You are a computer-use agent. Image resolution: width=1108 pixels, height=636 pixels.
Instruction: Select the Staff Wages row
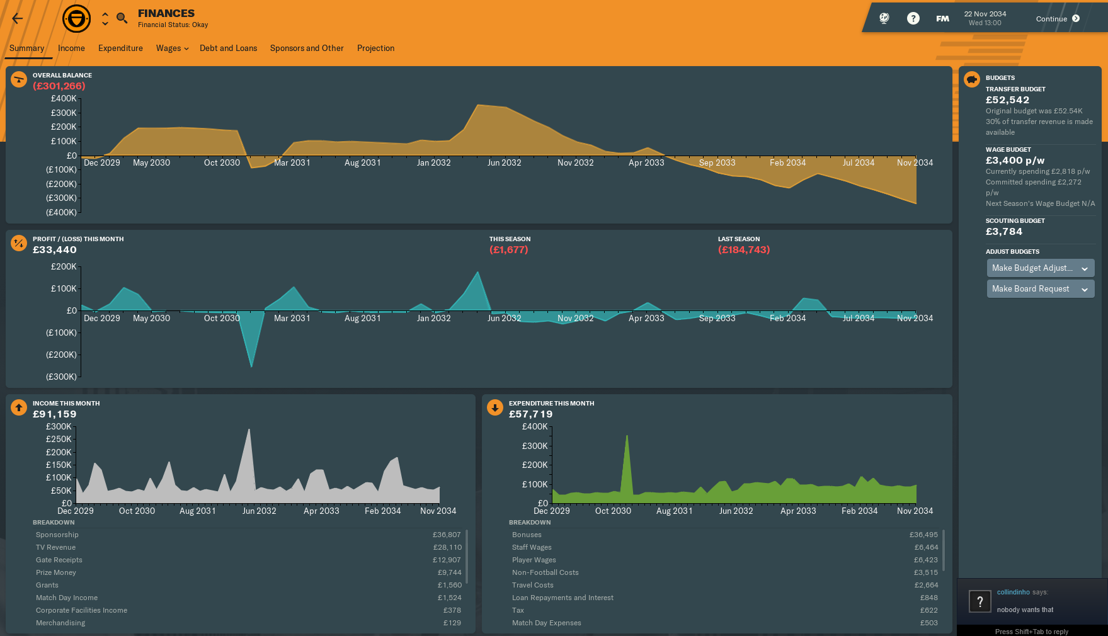coord(724,547)
